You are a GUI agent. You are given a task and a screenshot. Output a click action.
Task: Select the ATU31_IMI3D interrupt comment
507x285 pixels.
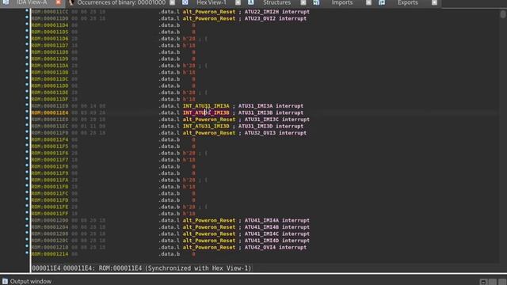(x=271, y=127)
